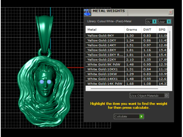
Task: Click the Metal Weights scale icon
Action: (x=87, y=13)
